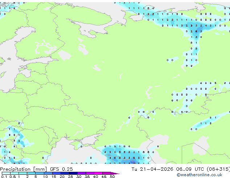Pick the lightest legend swatch between 0.1 and 0.5
The image size is (230, 178).
6,173
